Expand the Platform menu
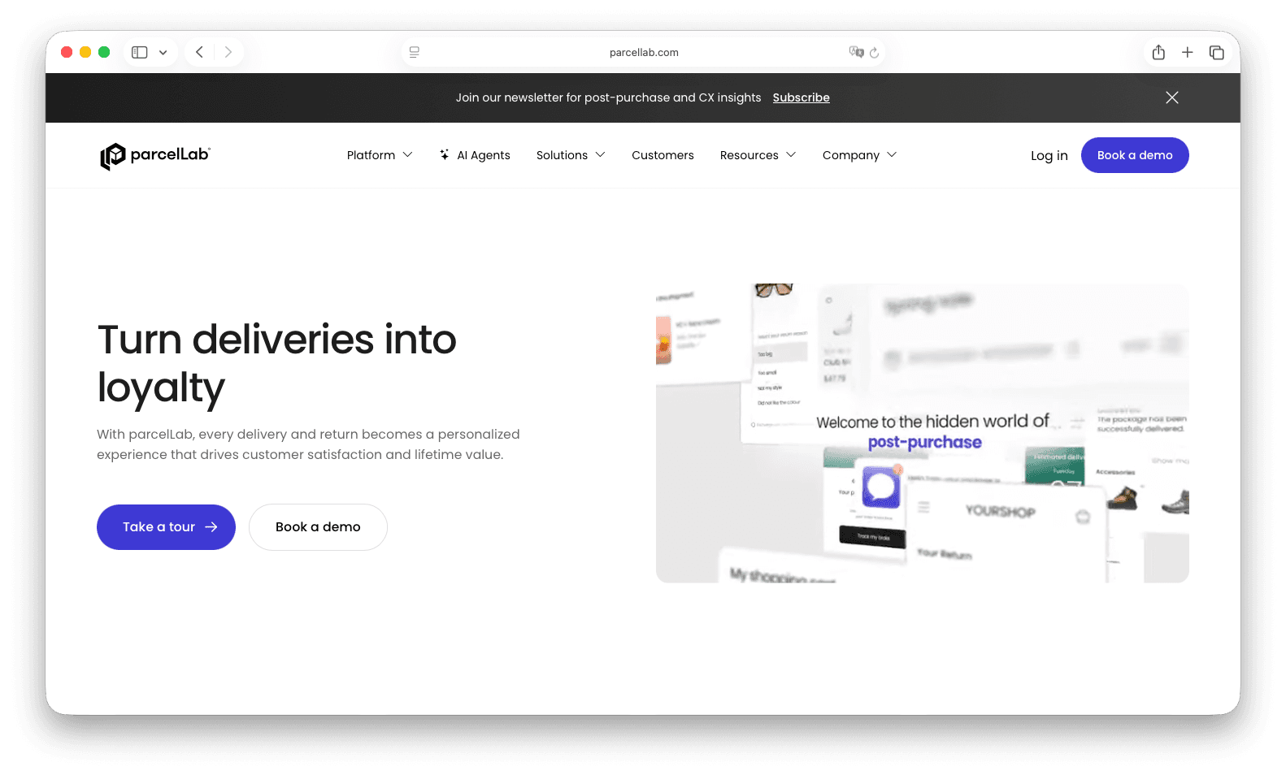1286x775 pixels. pos(380,155)
